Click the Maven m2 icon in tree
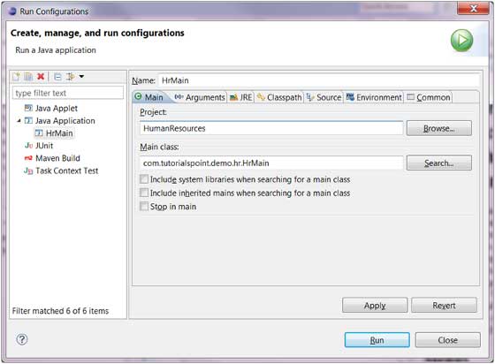Screen dimensions: 495x364 pos(28,158)
